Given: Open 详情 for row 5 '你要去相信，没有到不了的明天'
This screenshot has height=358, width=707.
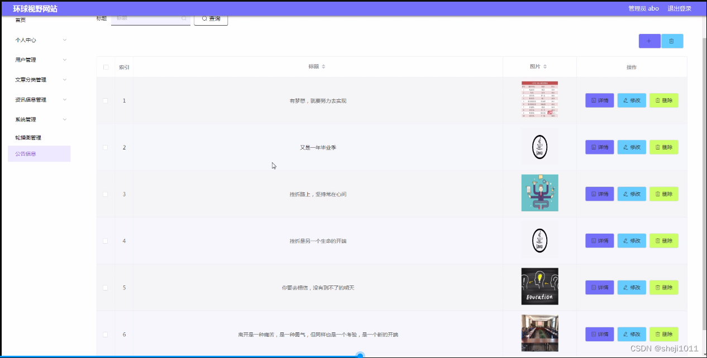Looking at the screenshot, I should [599, 287].
